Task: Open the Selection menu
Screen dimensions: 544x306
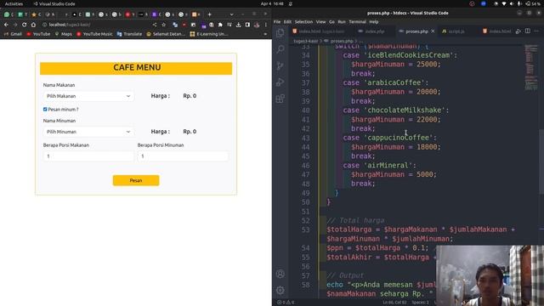Action: (x=303, y=22)
